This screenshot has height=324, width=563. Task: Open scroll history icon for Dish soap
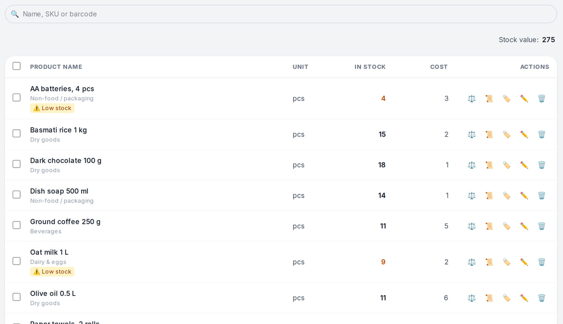coord(489,195)
